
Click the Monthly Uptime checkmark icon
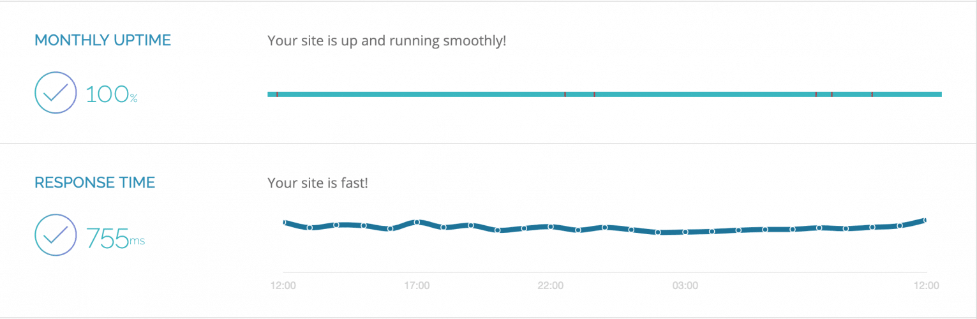(56, 93)
